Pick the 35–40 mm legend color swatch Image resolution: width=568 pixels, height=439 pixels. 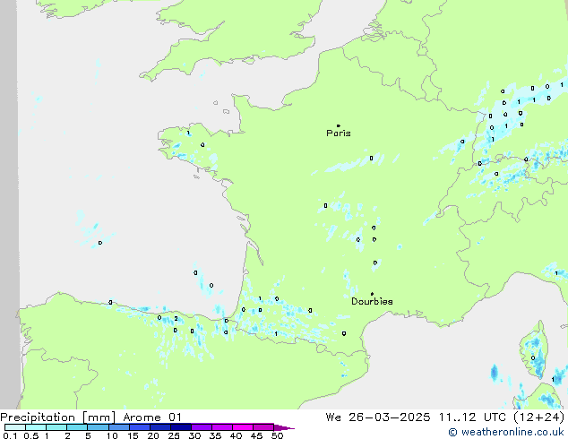[222, 427]
